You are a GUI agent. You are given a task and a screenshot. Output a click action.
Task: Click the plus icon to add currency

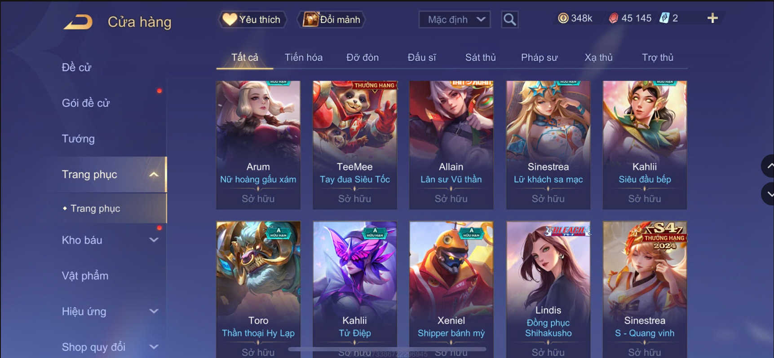pos(712,18)
